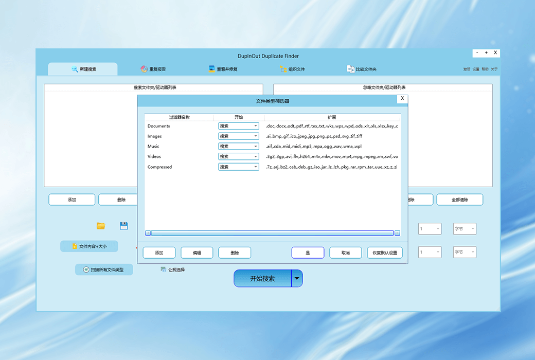The width and height of the screenshot is (535, 360).
Task: Click the Images extensions list cell
Action: 314,136
